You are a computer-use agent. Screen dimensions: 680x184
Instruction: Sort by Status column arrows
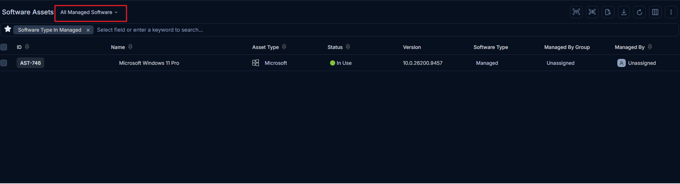coord(348,47)
